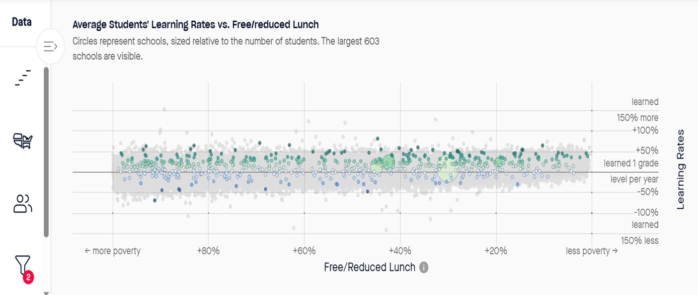Select the large dark green circle near +40%
698x295 pixels.
tap(389, 162)
